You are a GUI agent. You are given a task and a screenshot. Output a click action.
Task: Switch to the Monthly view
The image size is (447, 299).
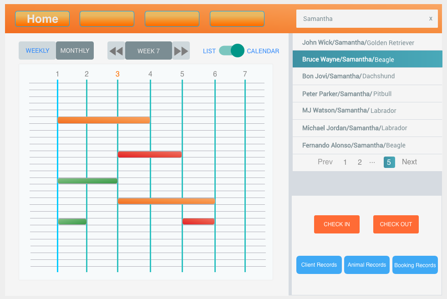pyautogui.click(x=75, y=51)
